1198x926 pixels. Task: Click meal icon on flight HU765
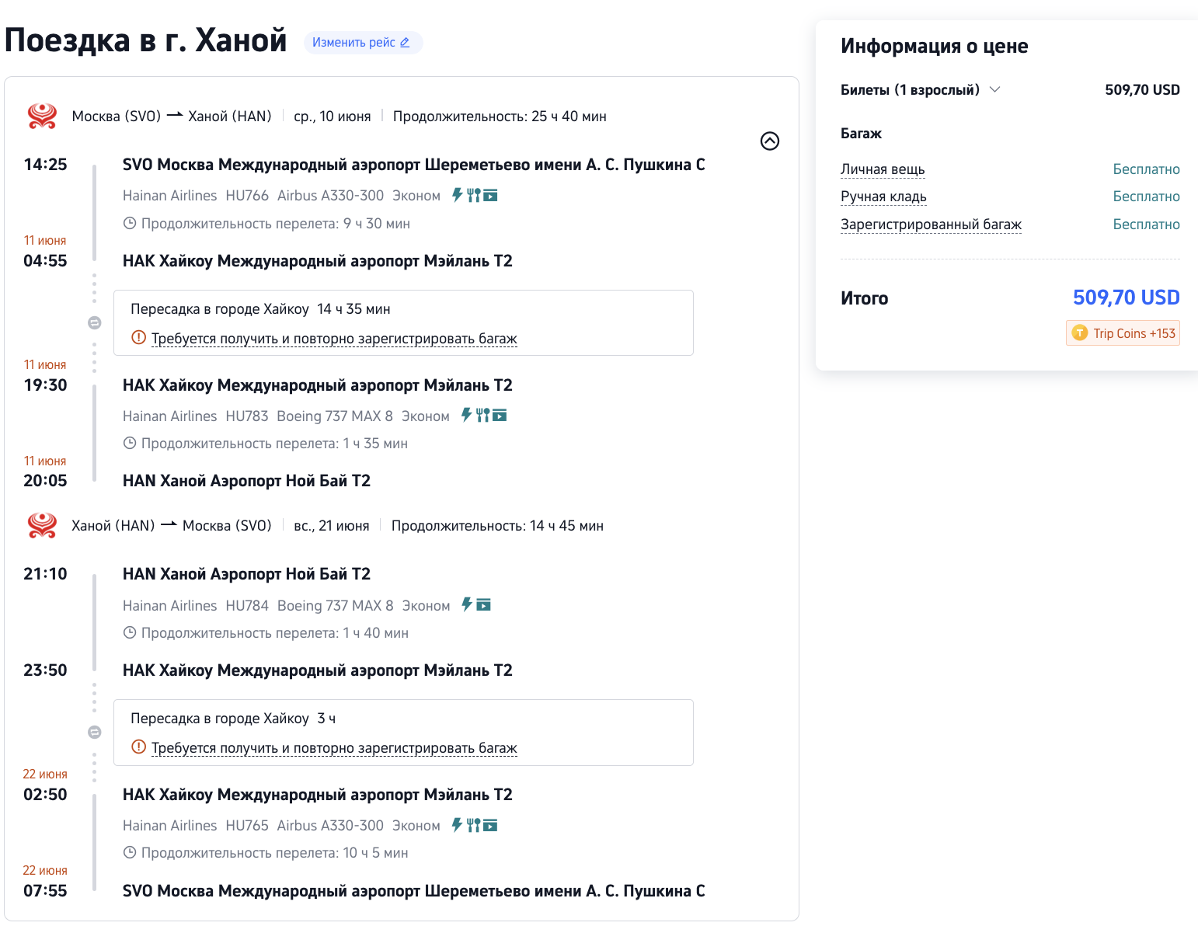tap(473, 825)
